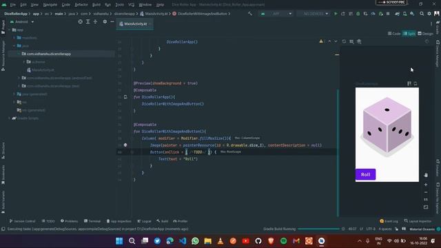Click deploy preview icon above dice preview
Screen dimensions: 441x248
pos(416,83)
